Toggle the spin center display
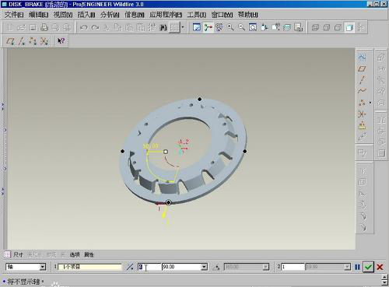This screenshot has height=287, width=389. coord(208,27)
